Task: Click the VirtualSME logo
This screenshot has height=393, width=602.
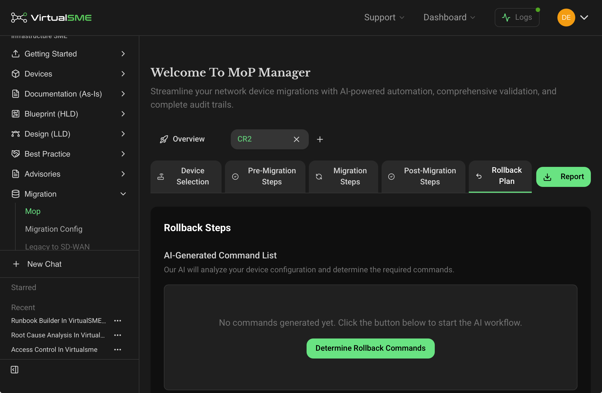Action: (x=51, y=18)
